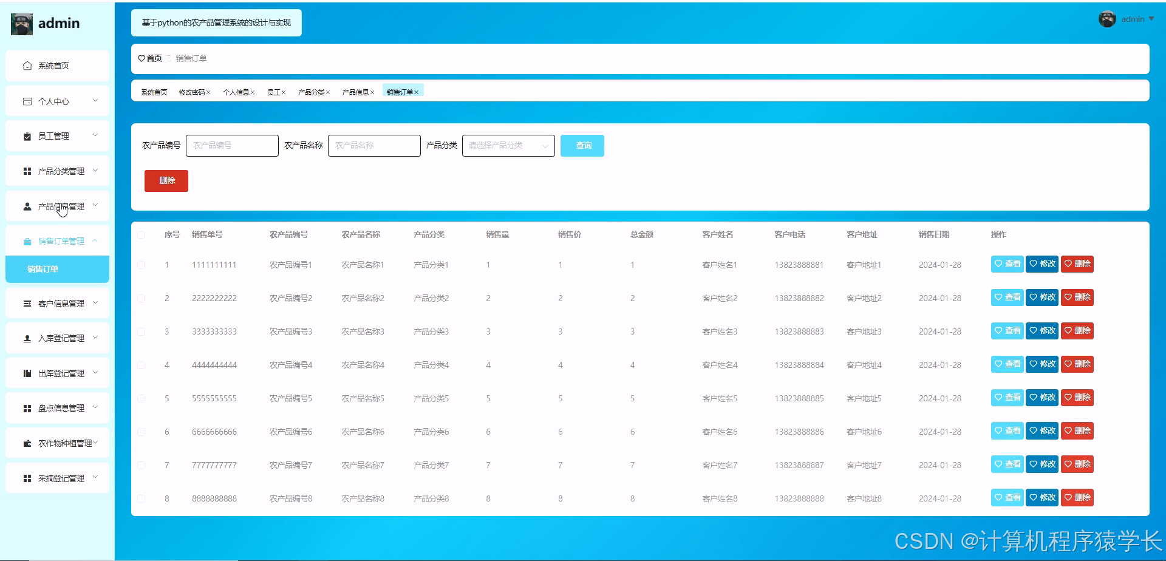The height and width of the screenshot is (561, 1166).
Task: Expand the 入库登记管理 sidebar menu
Action: point(95,338)
